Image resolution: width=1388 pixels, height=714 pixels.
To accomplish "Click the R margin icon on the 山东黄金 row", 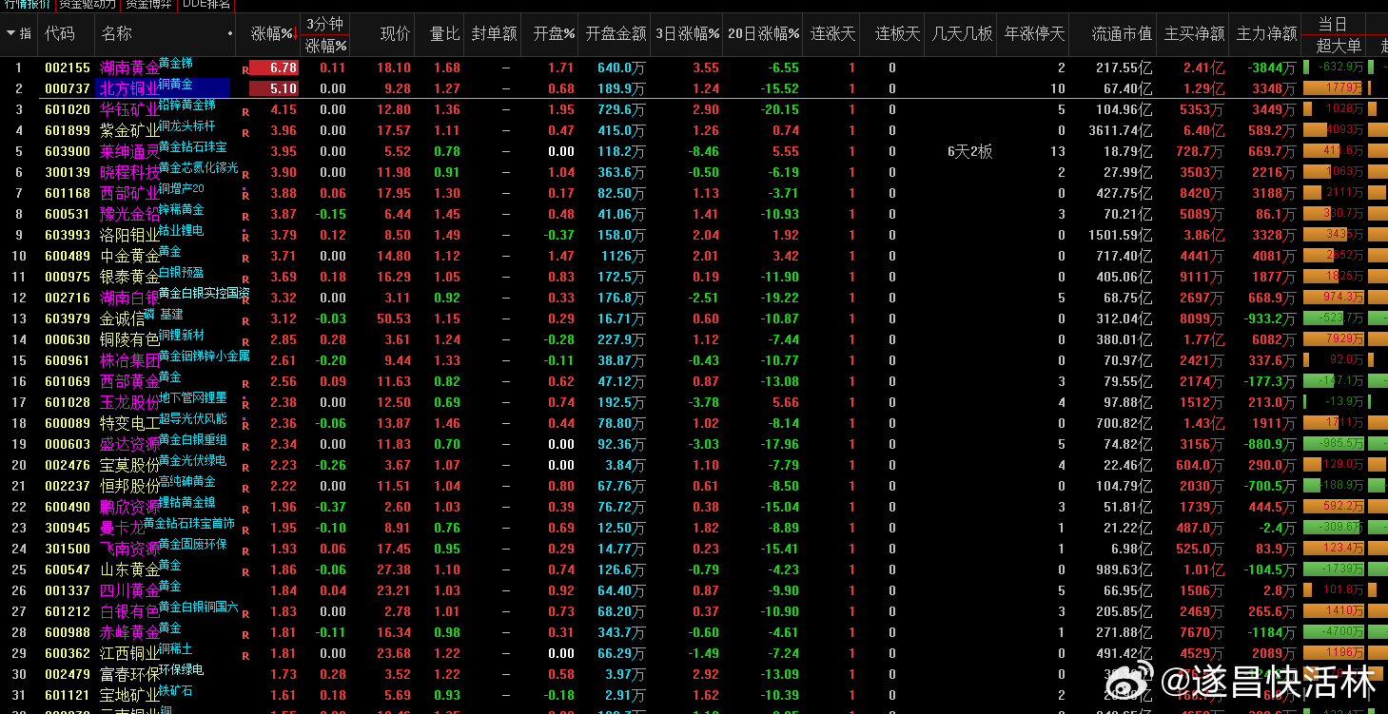I will point(245,571).
